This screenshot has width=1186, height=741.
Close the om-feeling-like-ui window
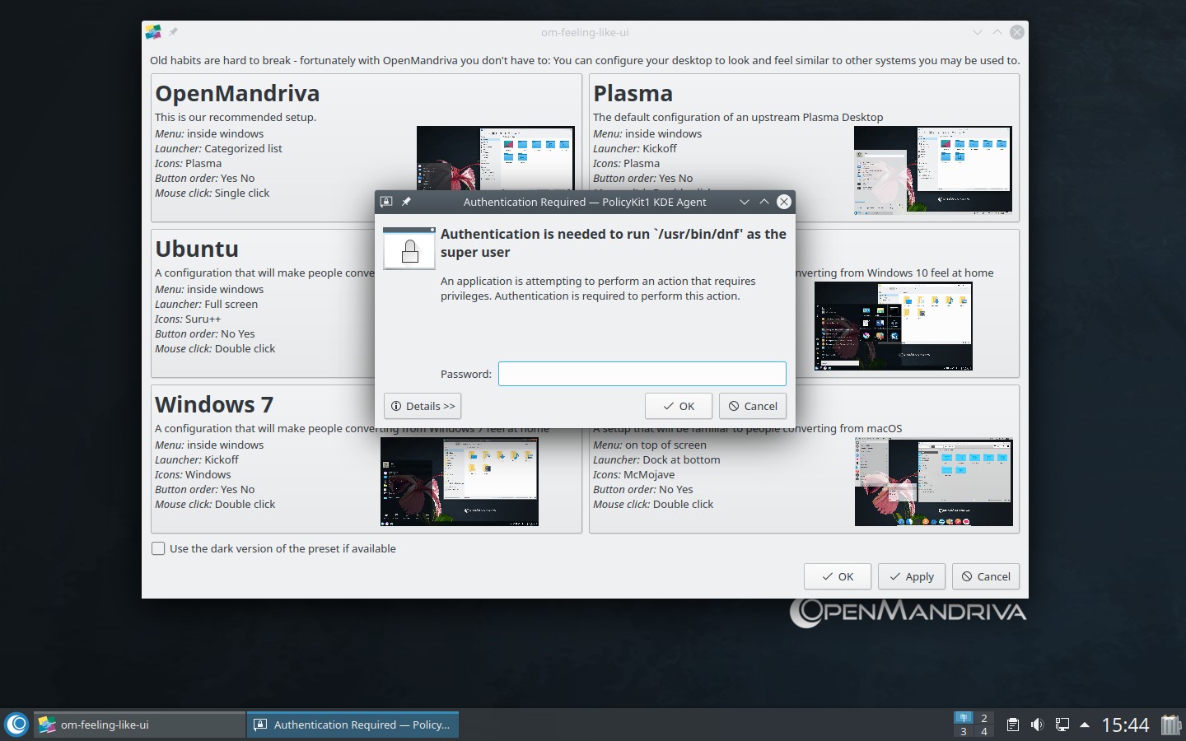point(1017,32)
